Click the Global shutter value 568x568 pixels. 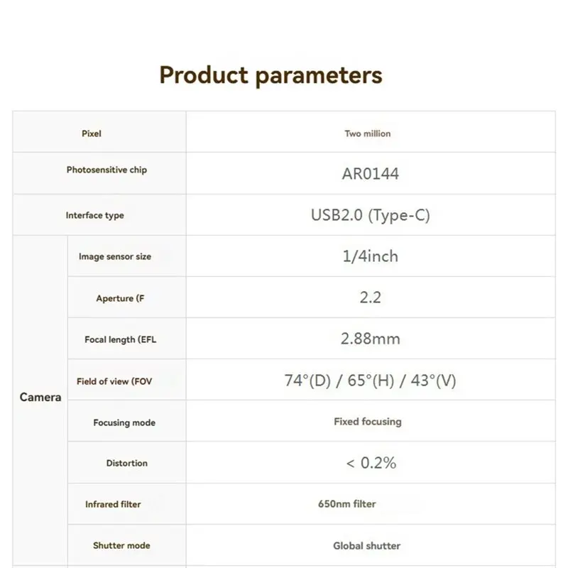coord(366,546)
